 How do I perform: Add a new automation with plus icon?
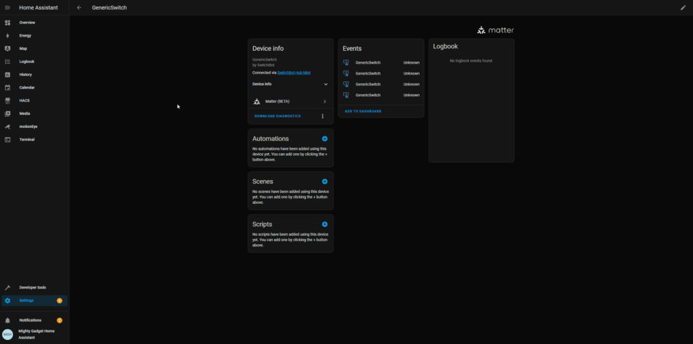(x=325, y=139)
